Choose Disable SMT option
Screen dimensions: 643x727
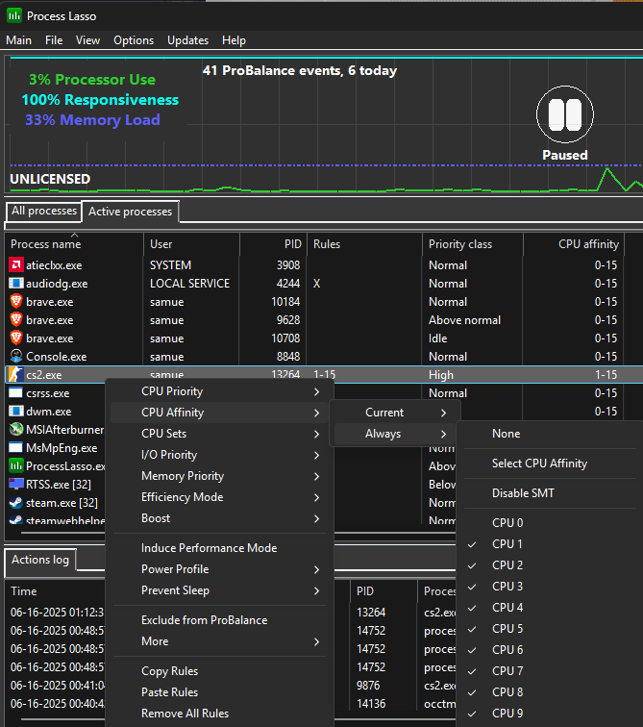pyautogui.click(x=551, y=493)
